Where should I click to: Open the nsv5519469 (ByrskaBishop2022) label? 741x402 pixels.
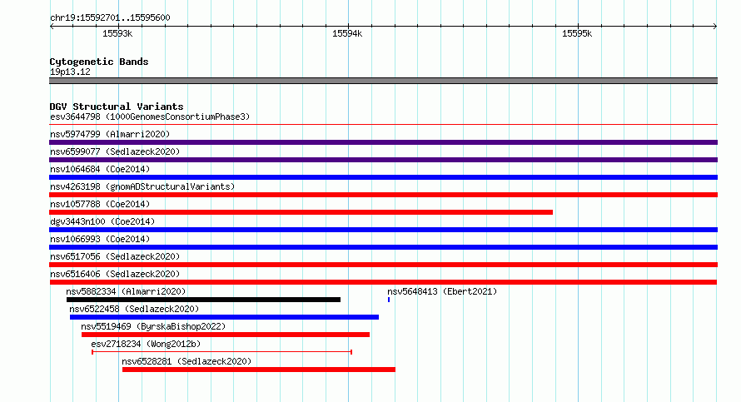coord(153,326)
